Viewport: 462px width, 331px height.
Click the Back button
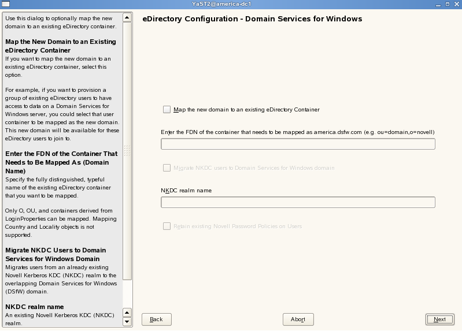157,319
